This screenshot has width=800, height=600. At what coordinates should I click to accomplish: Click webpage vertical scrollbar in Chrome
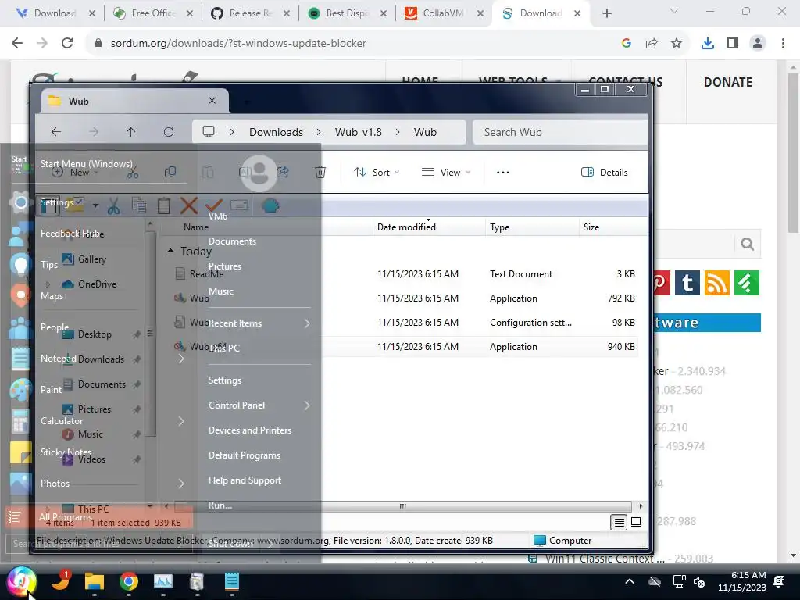(793, 152)
